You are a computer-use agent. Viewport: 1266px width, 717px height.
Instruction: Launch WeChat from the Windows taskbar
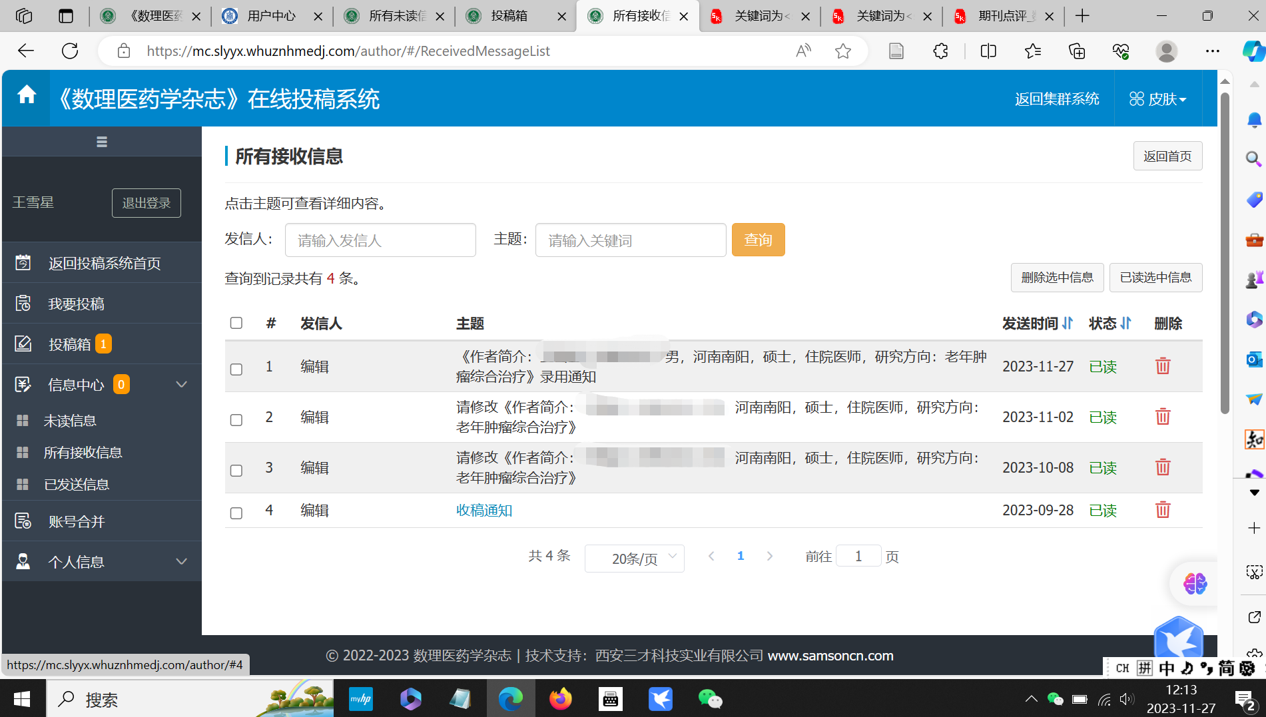tap(710, 698)
